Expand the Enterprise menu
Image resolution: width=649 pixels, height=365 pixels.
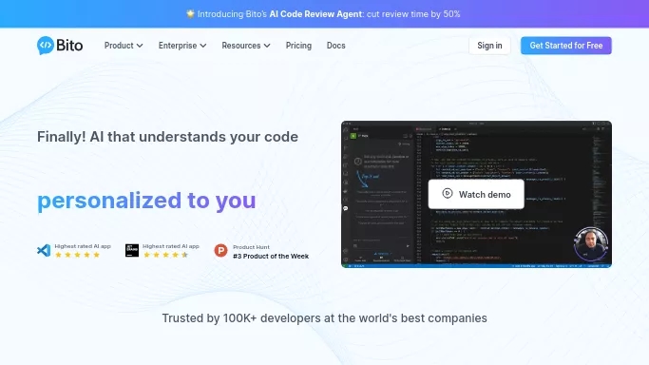tap(182, 46)
